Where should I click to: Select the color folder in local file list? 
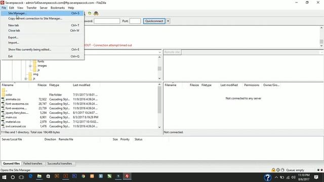pyautogui.click(x=9, y=95)
